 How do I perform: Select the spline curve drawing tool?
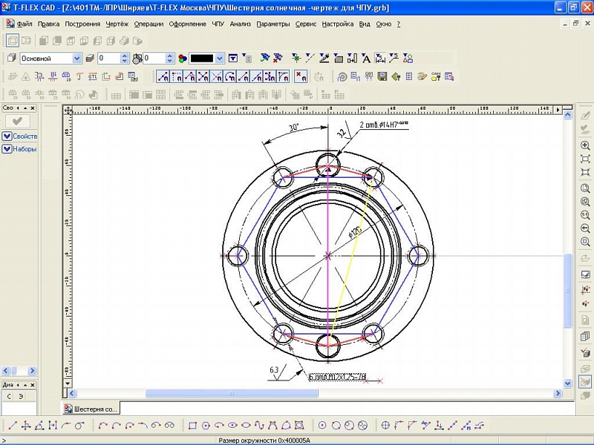coord(259,425)
